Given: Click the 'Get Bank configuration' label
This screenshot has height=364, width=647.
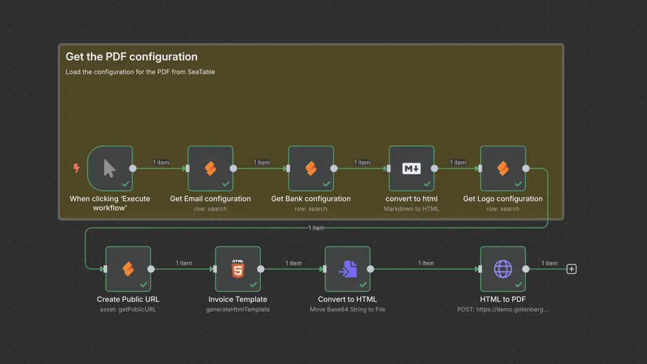Looking at the screenshot, I should (x=311, y=199).
